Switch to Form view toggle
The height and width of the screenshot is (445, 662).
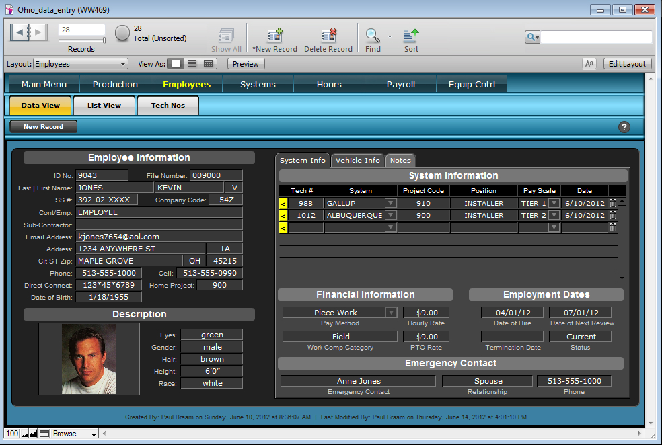click(x=176, y=64)
